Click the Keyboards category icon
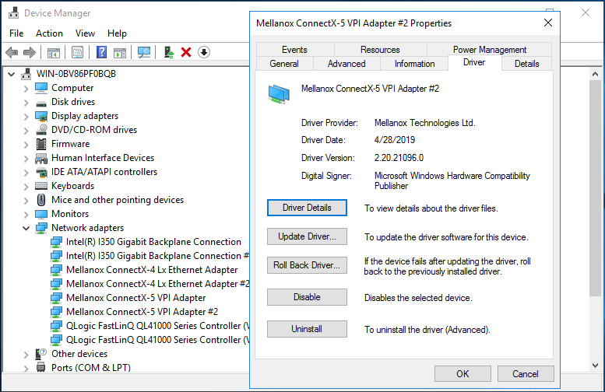605x392 pixels. click(x=41, y=186)
